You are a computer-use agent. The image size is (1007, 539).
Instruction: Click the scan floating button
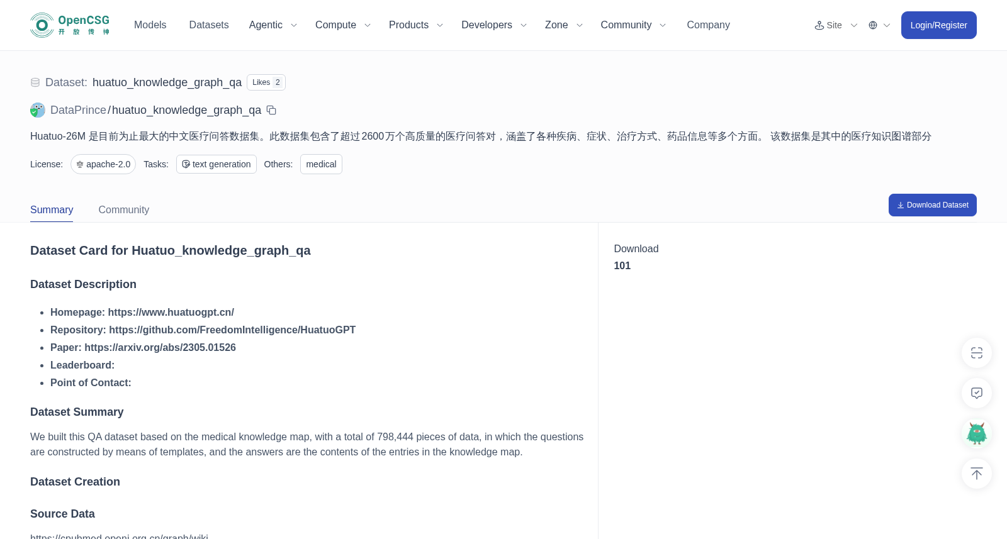click(977, 353)
